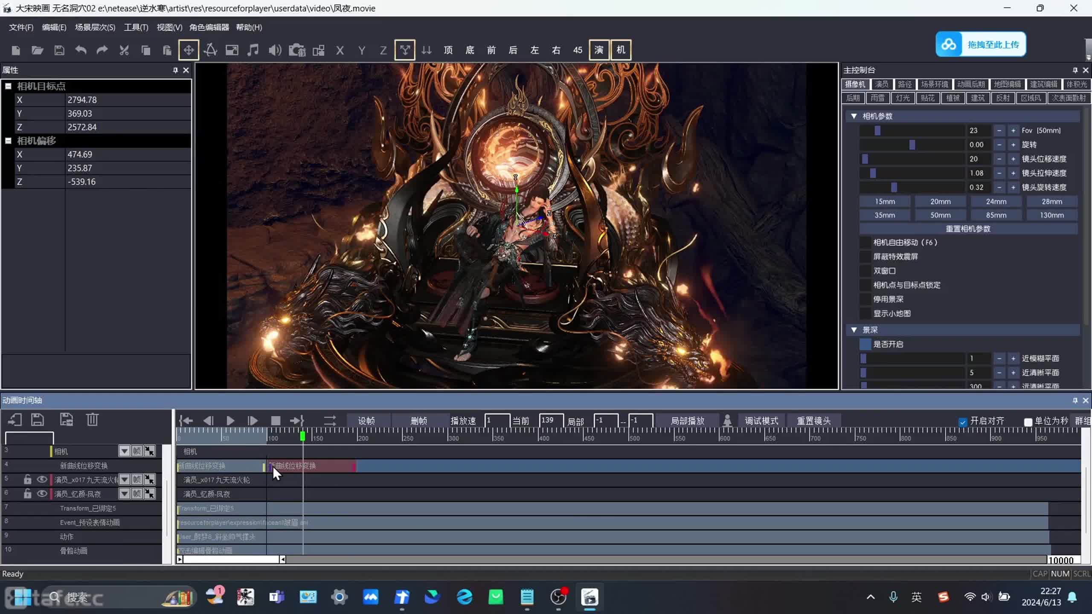Click the music note icon
Viewport: 1092px width, 614px height.
pyautogui.click(x=253, y=50)
